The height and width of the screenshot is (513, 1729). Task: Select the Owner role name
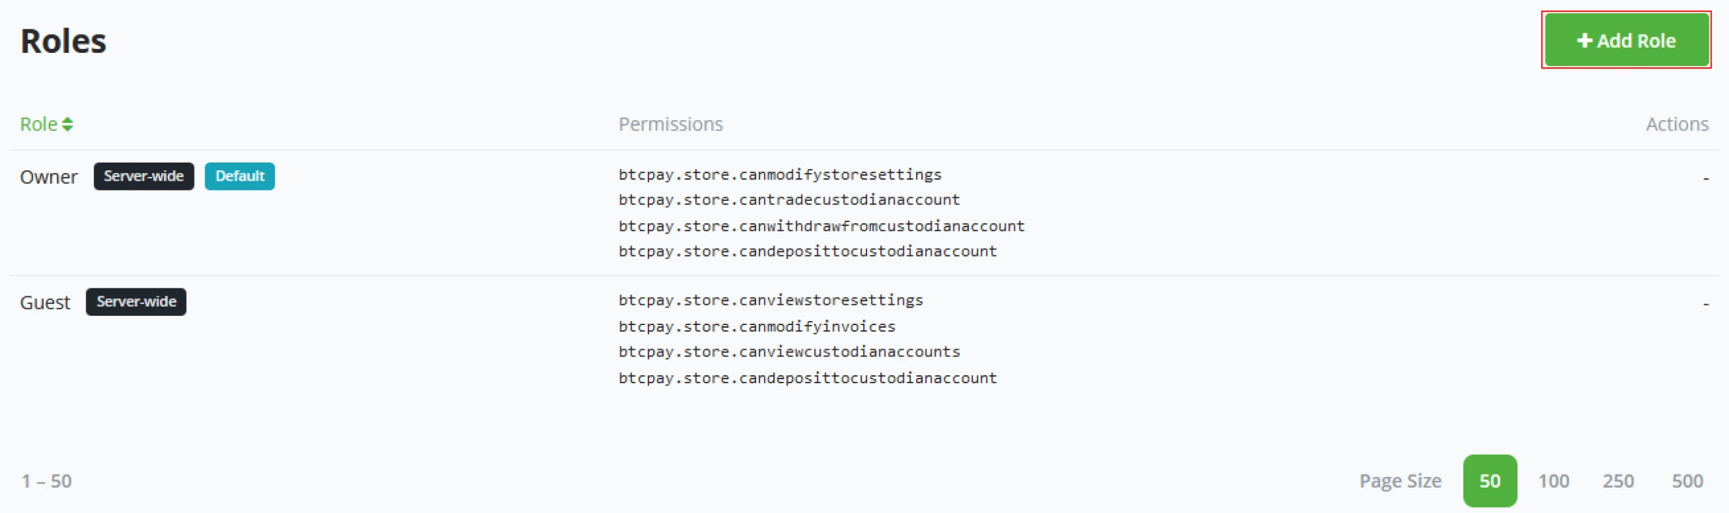click(49, 177)
